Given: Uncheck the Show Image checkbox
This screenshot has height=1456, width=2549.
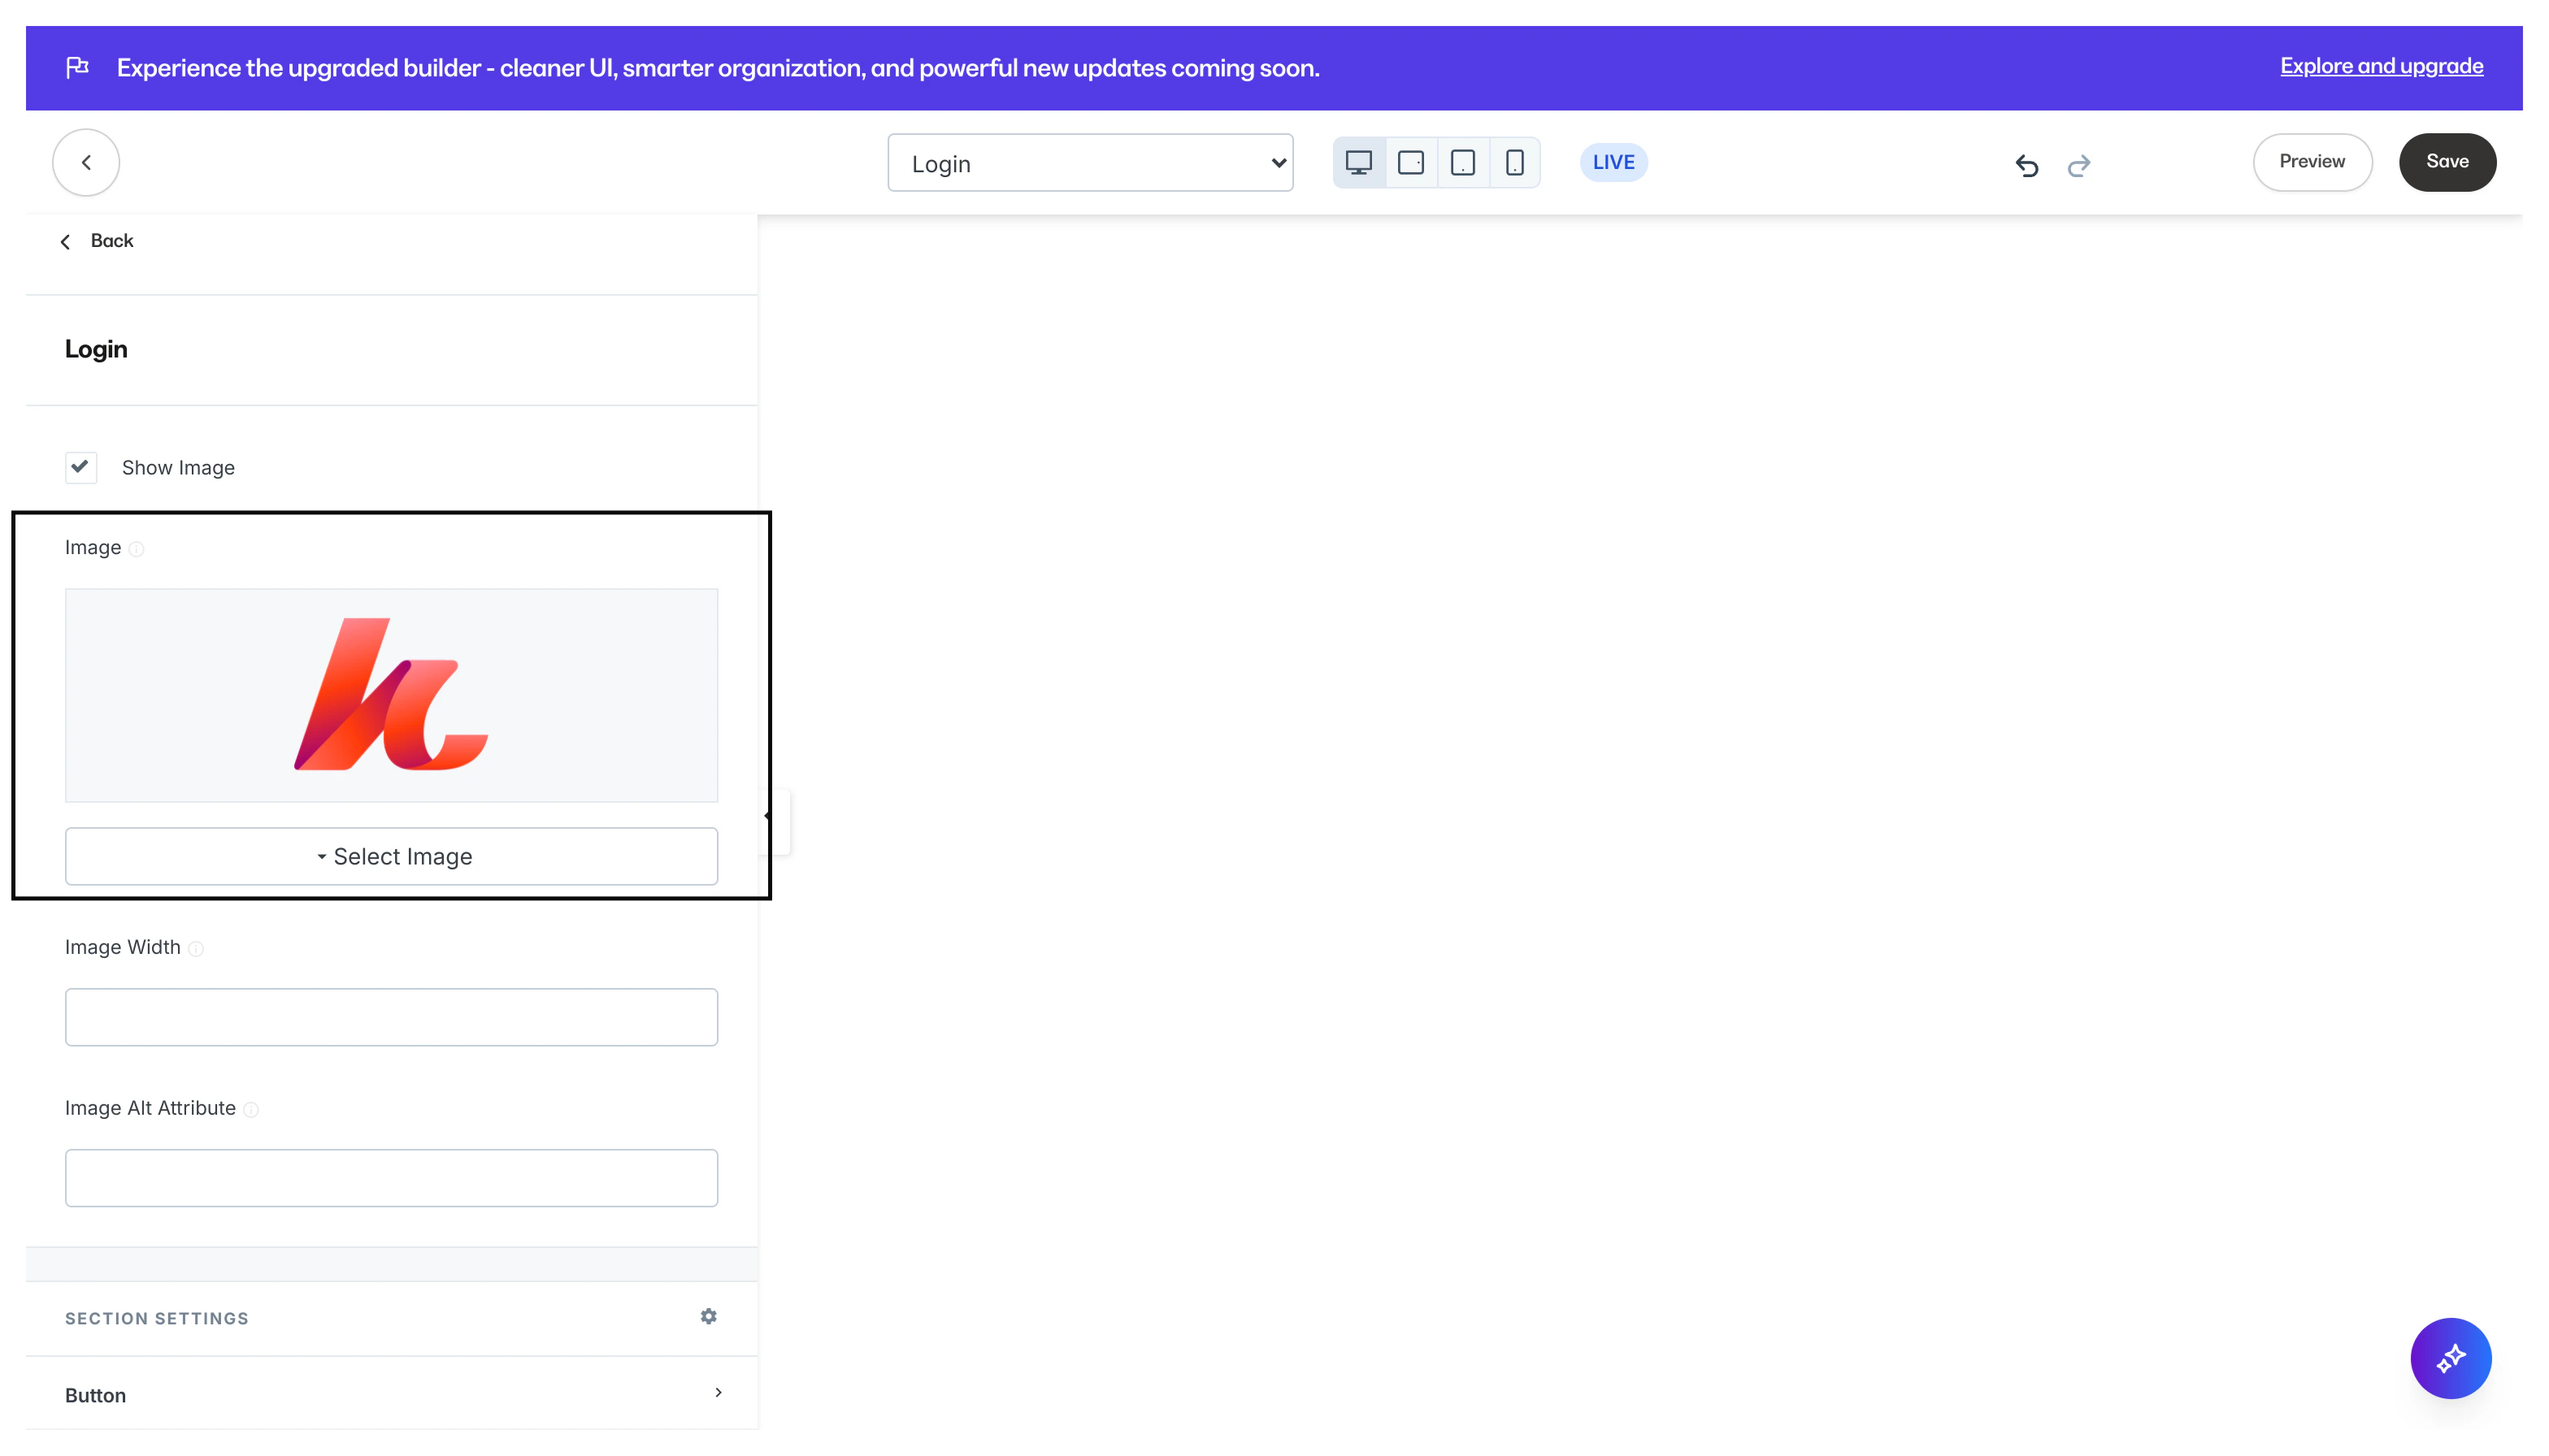Looking at the screenshot, I should (81, 467).
